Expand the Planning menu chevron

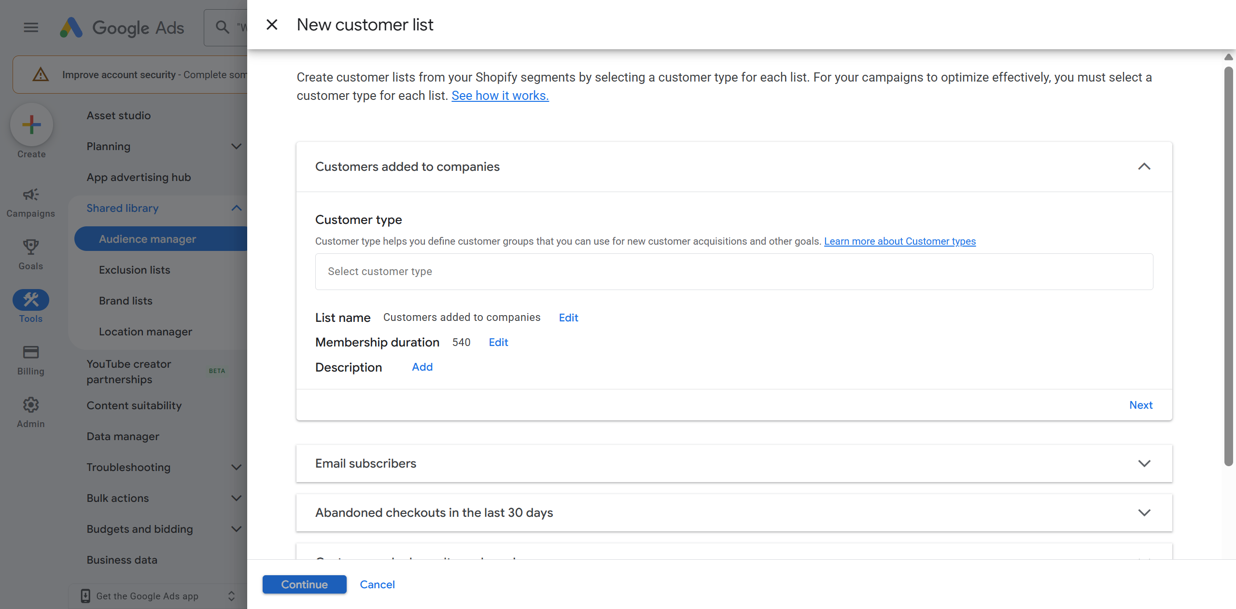click(236, 146)
